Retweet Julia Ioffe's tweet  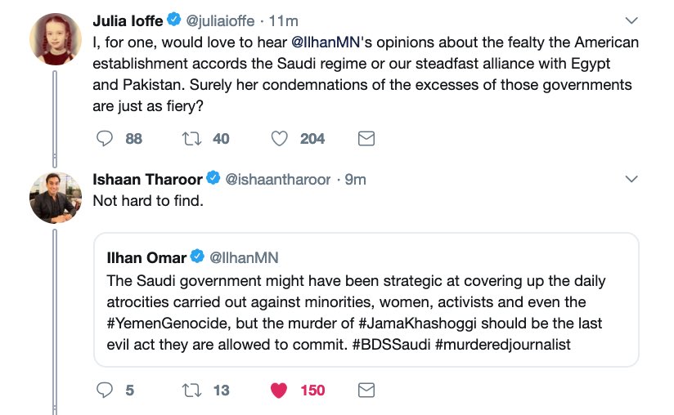(x=192, y=139)
